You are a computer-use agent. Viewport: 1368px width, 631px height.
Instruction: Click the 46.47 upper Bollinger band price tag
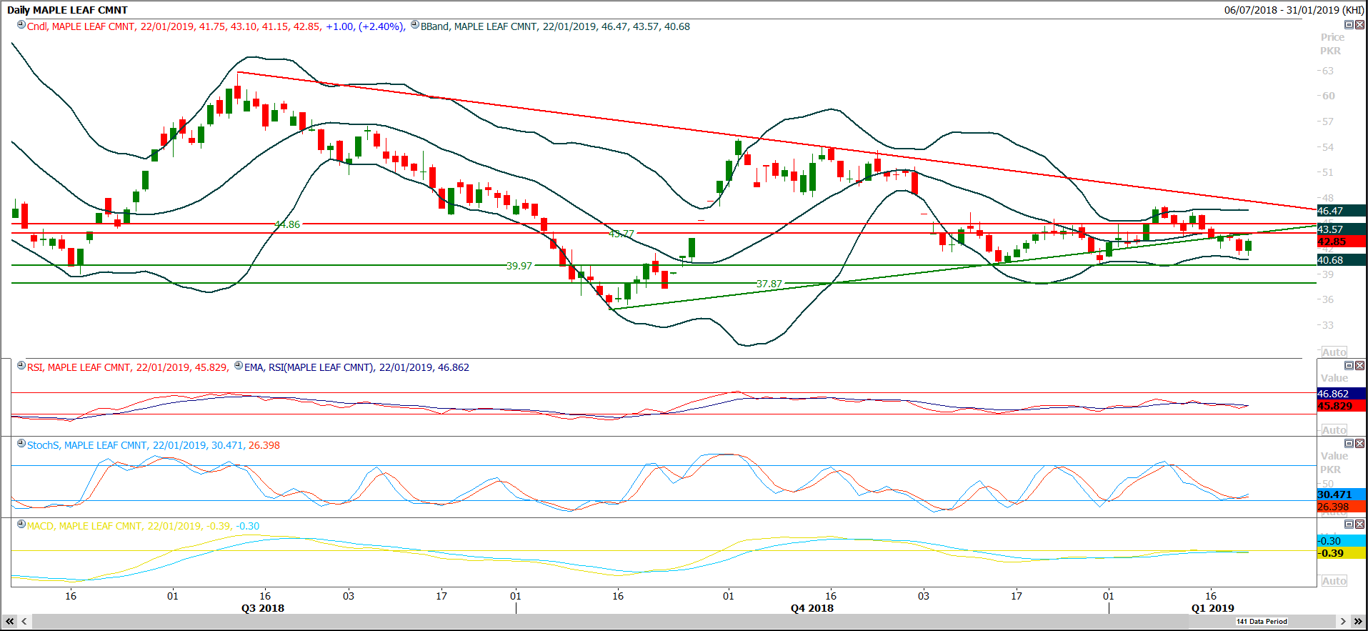[x=1342, y=211]
